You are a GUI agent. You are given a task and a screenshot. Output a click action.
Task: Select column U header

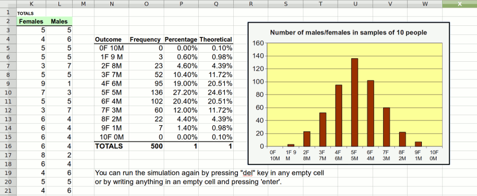(x=355, y=4)
